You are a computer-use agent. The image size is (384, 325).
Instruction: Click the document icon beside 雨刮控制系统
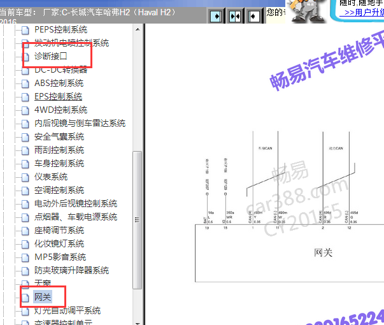click(25, 150)
